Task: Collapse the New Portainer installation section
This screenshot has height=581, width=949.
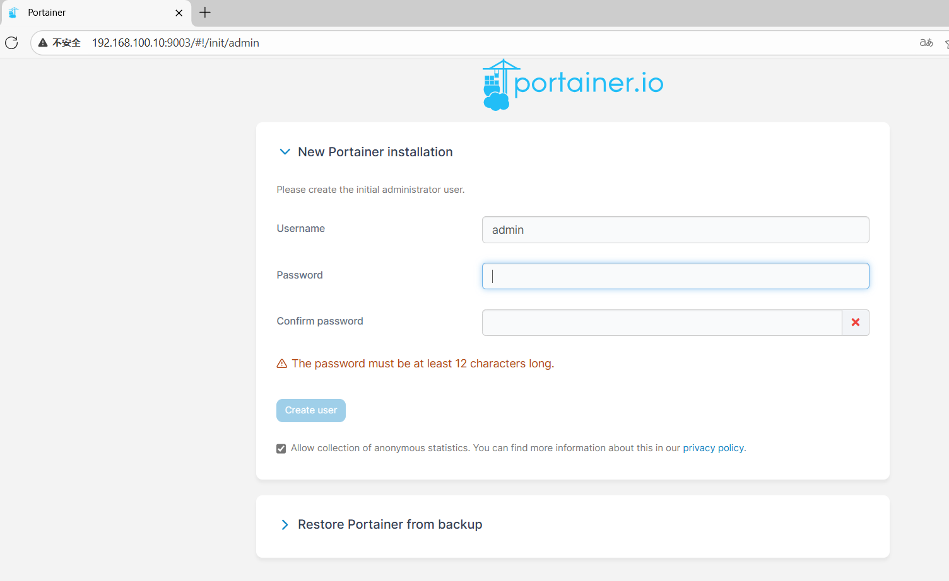Action: point(285,152)
